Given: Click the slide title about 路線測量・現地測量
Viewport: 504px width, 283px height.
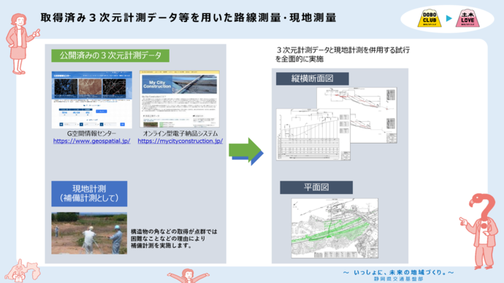Looking at the screenshot, I should (x=188, y=18).
